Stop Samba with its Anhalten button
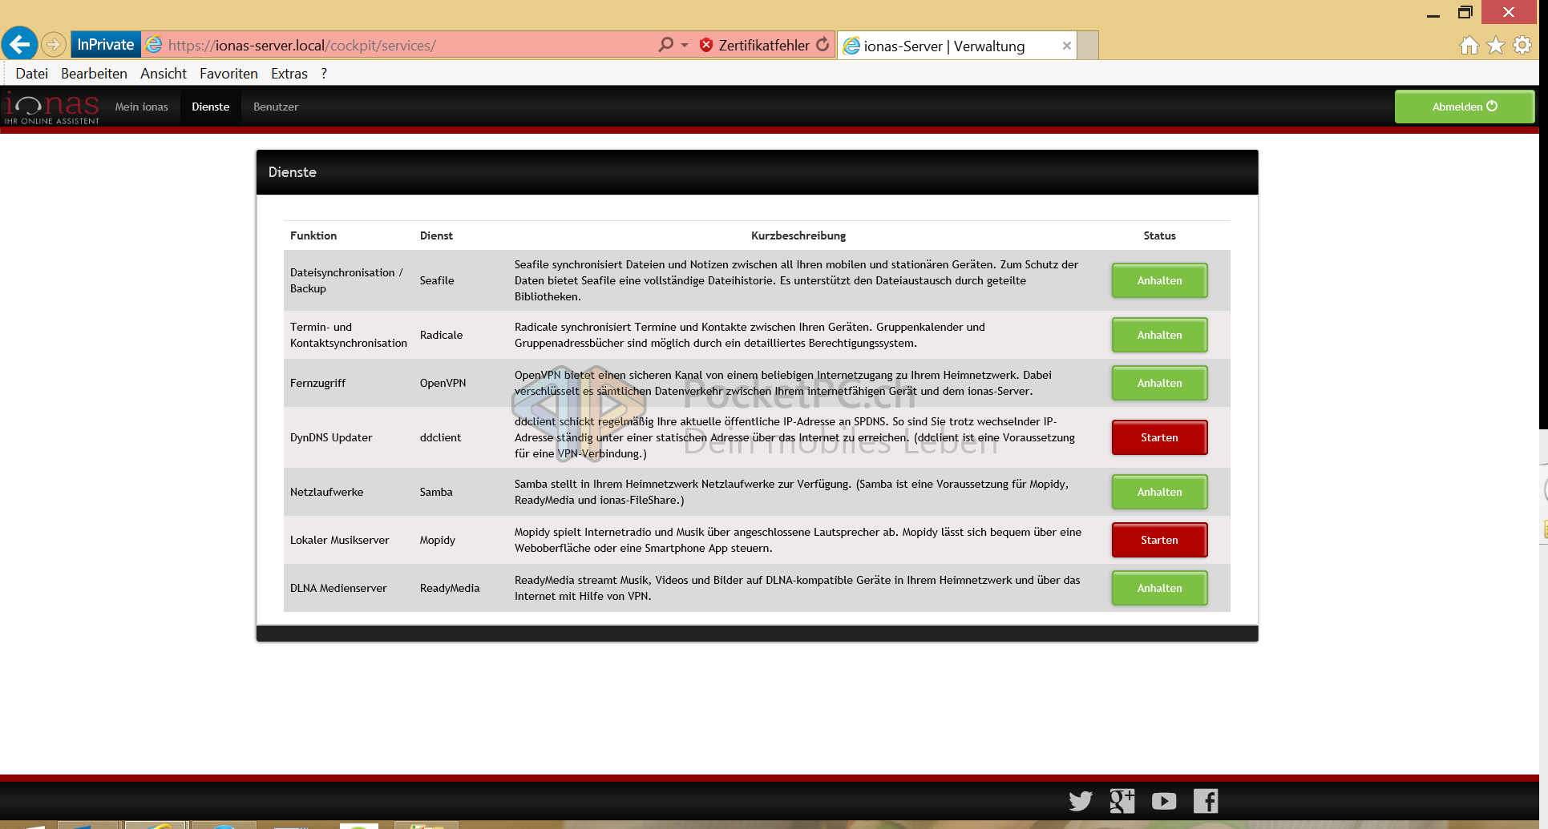Viewport: 1548px width, 829px height. (x=1159, y=492)
